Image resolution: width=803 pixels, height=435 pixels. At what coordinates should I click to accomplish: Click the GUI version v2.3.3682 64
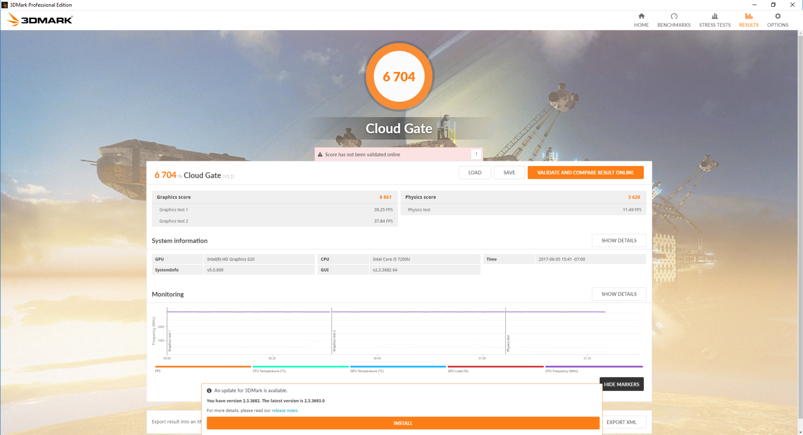[x=385, y=270]
